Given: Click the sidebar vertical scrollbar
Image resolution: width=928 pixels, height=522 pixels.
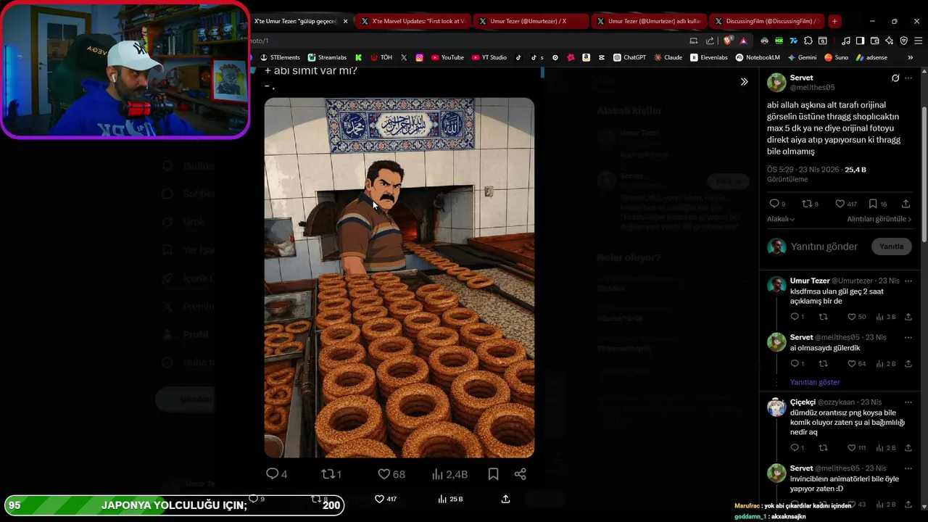Looking at the screenshot, I should 924,175.
